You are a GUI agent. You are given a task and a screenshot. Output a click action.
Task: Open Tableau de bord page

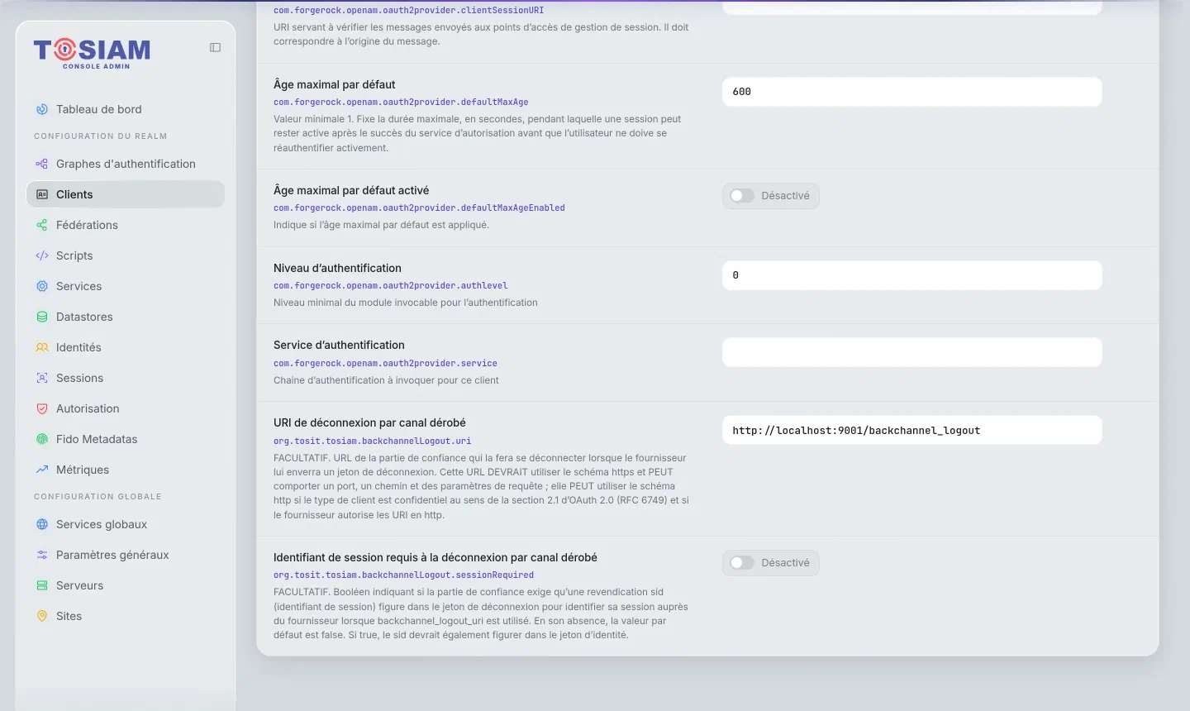[126, 109]
